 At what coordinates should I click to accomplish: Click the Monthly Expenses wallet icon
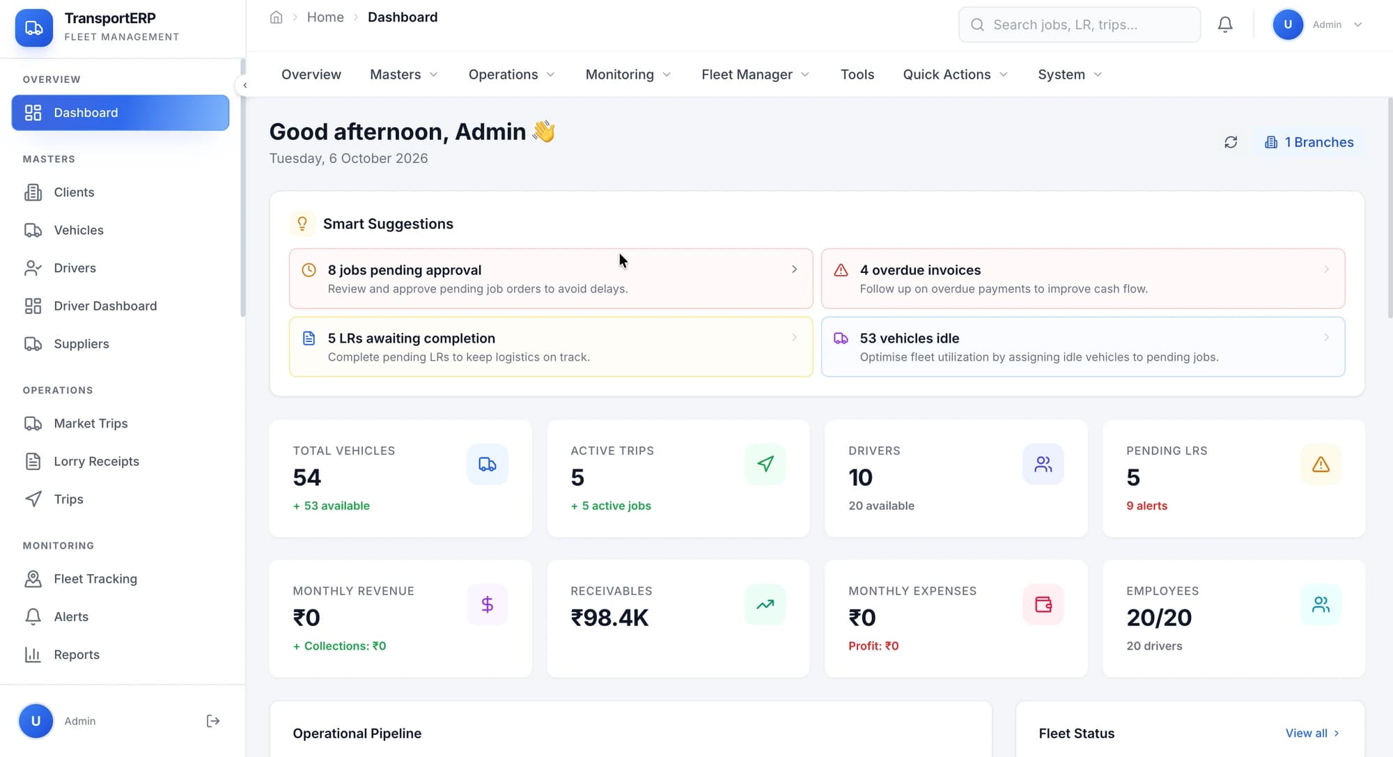point(1043,604)
